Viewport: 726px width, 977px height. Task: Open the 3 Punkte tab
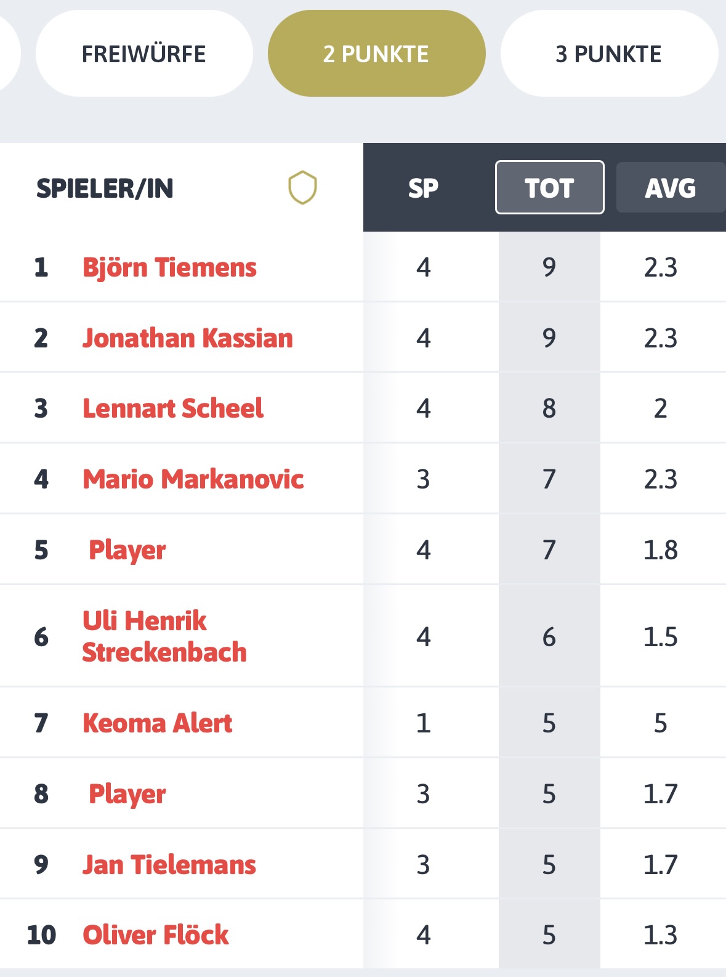click(x=608, y=54)
